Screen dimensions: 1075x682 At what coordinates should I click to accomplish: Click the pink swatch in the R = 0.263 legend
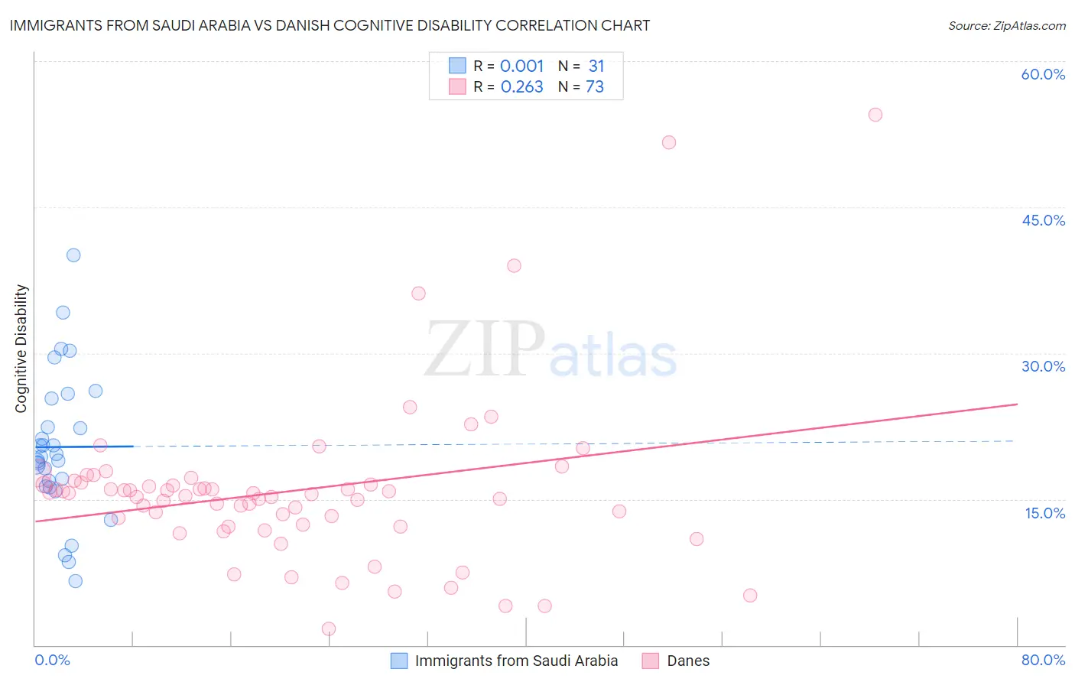point(457,86)
